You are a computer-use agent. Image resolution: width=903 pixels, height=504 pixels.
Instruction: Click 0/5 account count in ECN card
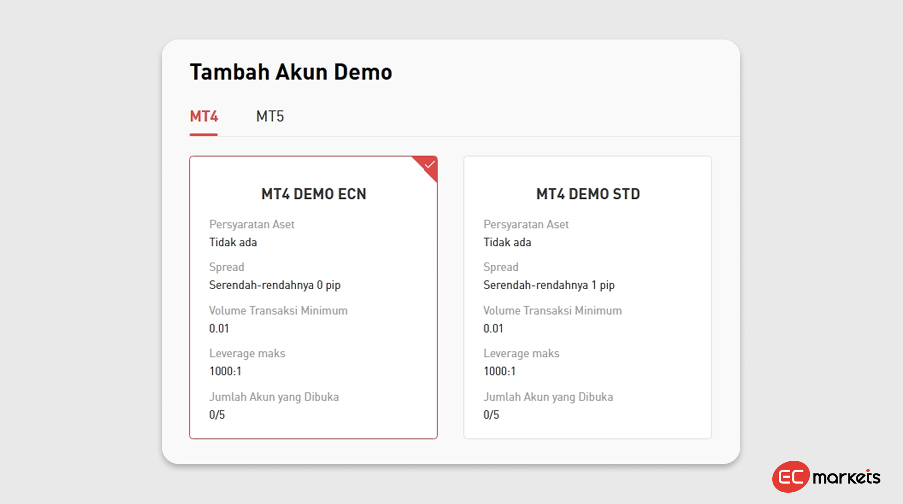pos(217,415)
